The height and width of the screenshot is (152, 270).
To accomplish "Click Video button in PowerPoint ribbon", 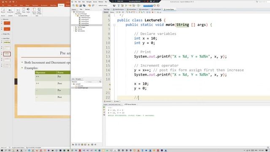I will [24, 10].
